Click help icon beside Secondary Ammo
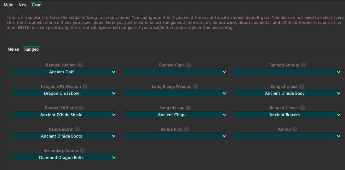This screenshot has height=170, width=345. pyautogui.click(x=82, y=150)
